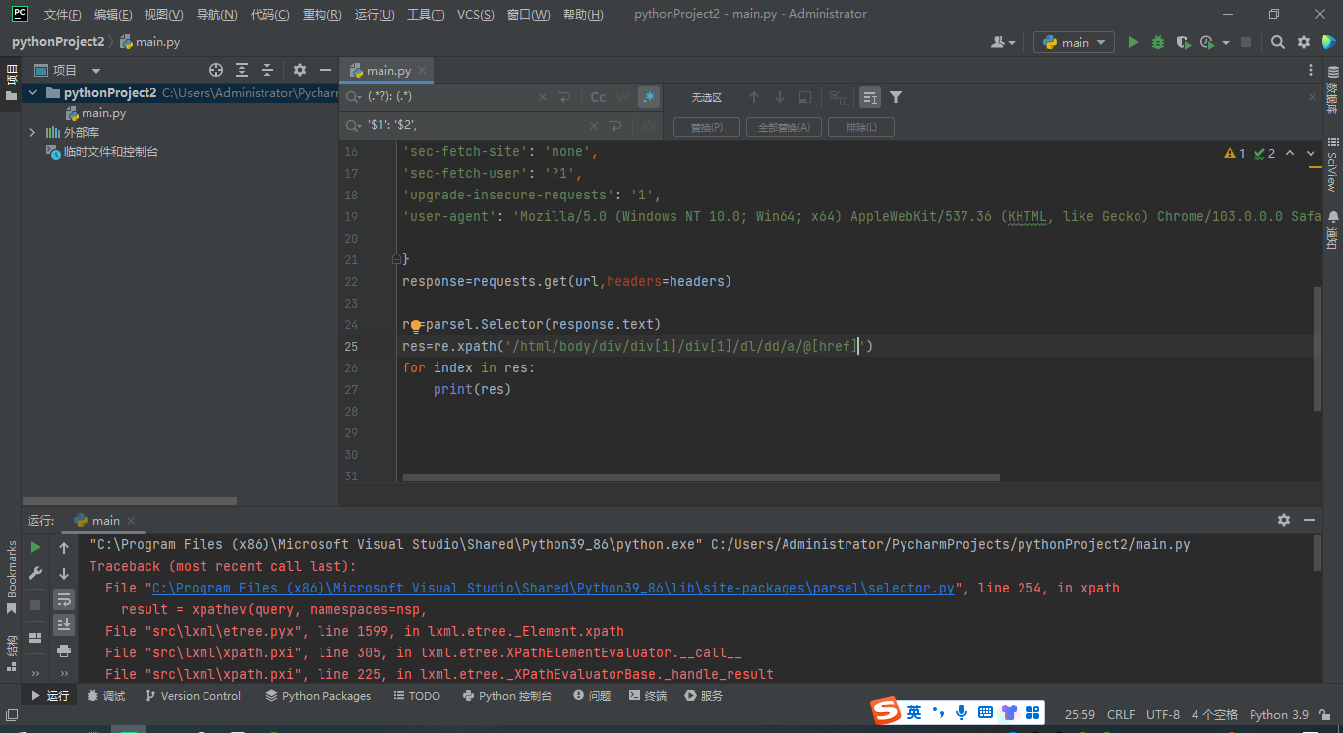Print the run console output
The width and height of the screenshot is (1343, 733).
(x=64, y=650)
